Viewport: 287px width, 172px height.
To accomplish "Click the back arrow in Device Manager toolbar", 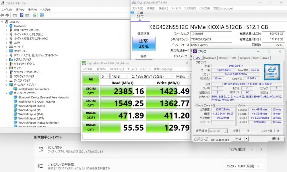I will tap(3, 15).
